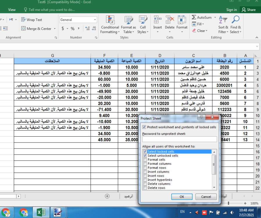Apply Comma Style number formatting

click(78, 28)
